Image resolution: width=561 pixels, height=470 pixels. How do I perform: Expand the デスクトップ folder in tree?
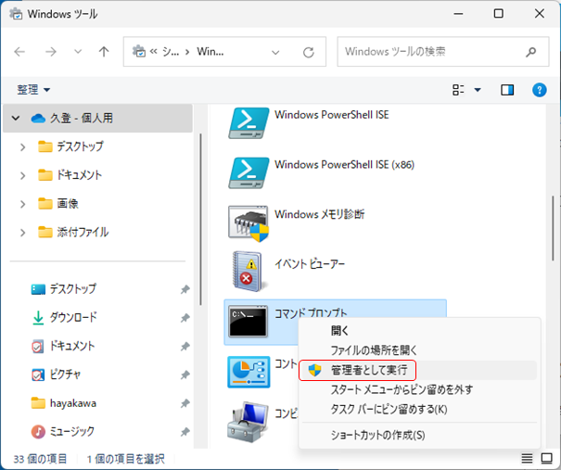click(23, 146)
